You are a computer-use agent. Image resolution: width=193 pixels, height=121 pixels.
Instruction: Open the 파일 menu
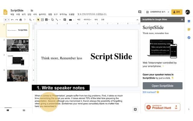12,14
